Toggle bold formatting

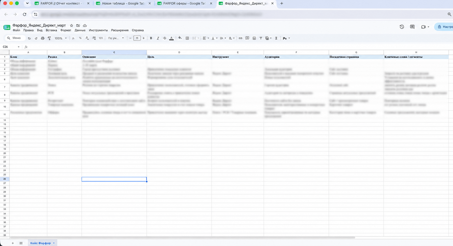click(x=151, y=38)
